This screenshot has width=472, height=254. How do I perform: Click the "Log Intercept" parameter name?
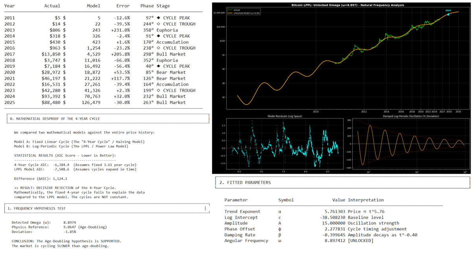[x=241, y=217]
